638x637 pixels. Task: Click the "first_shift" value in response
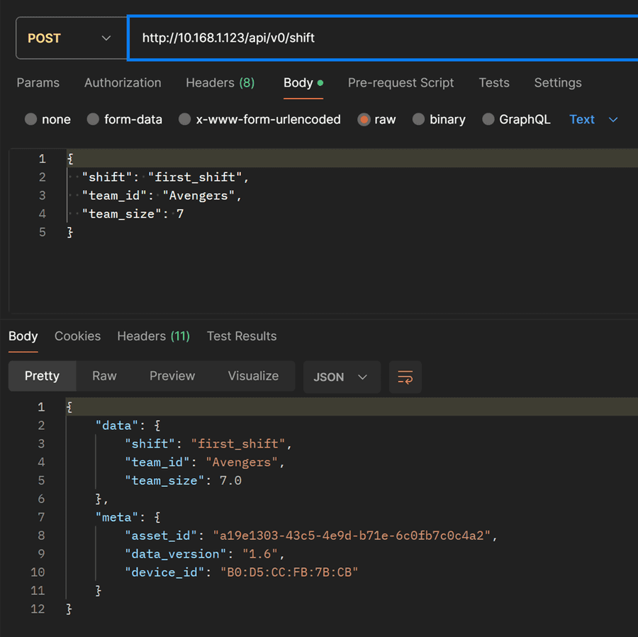point(238,443)
